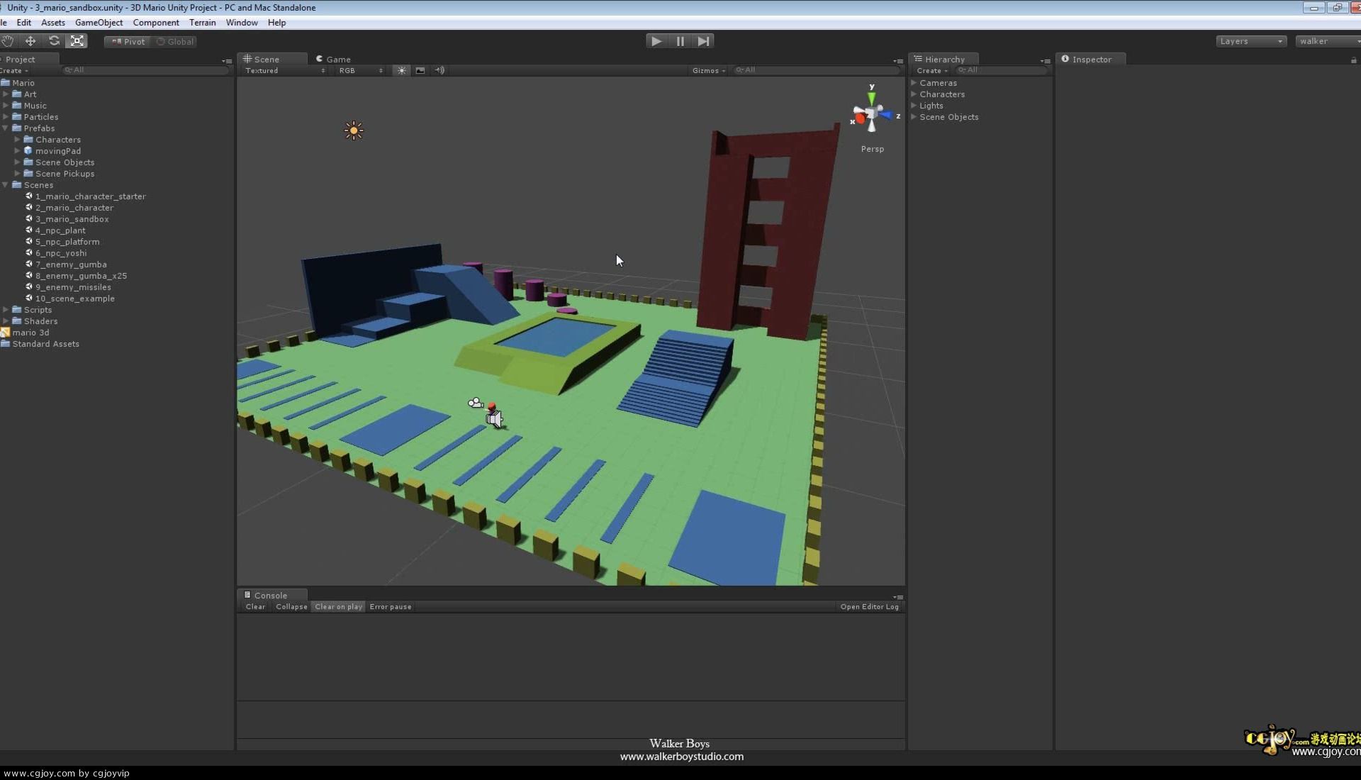Toggle Clear on play option

[x=338, y=607]
